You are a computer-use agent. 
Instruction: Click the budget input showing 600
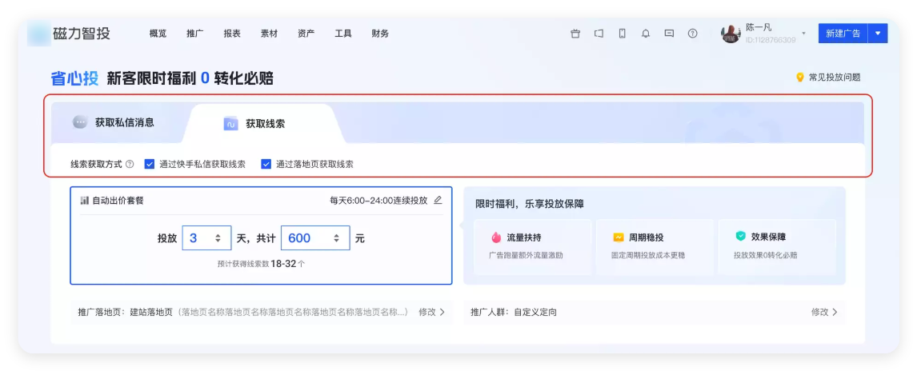click(316, 238)
